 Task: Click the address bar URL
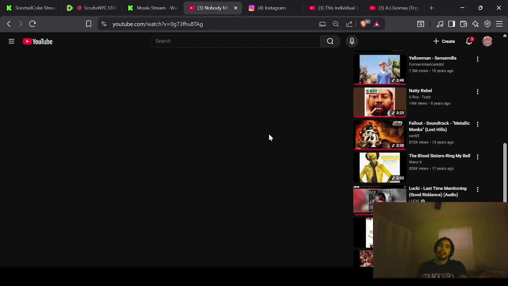coord(158,24)
